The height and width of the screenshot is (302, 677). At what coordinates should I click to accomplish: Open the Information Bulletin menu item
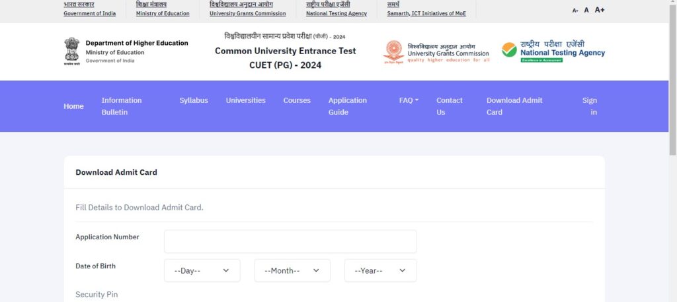click(x=122, y=106)
